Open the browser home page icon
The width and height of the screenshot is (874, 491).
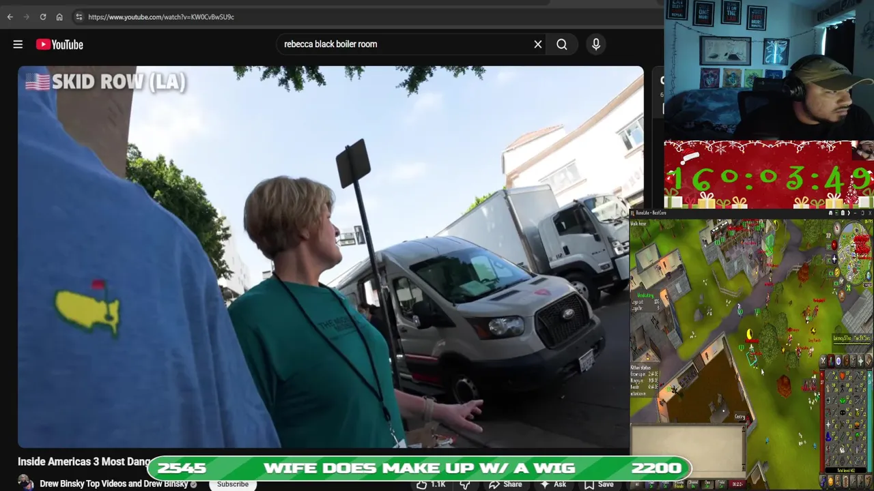coord(59,17)
